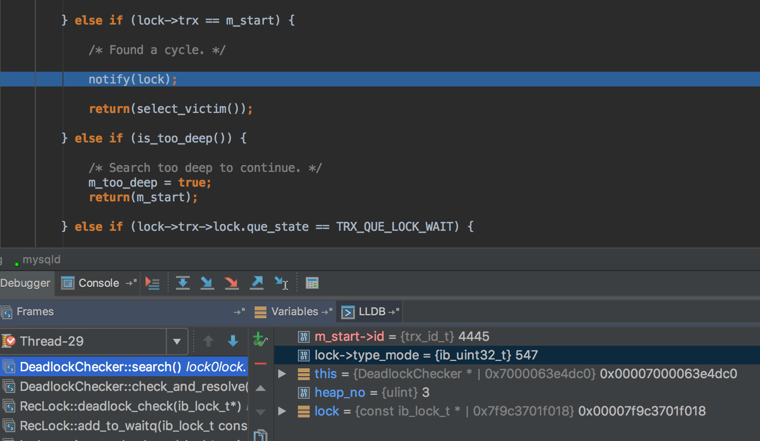Click the pin icon beside Variables tab
The image size is (760, 441).
tap(327, 311)
